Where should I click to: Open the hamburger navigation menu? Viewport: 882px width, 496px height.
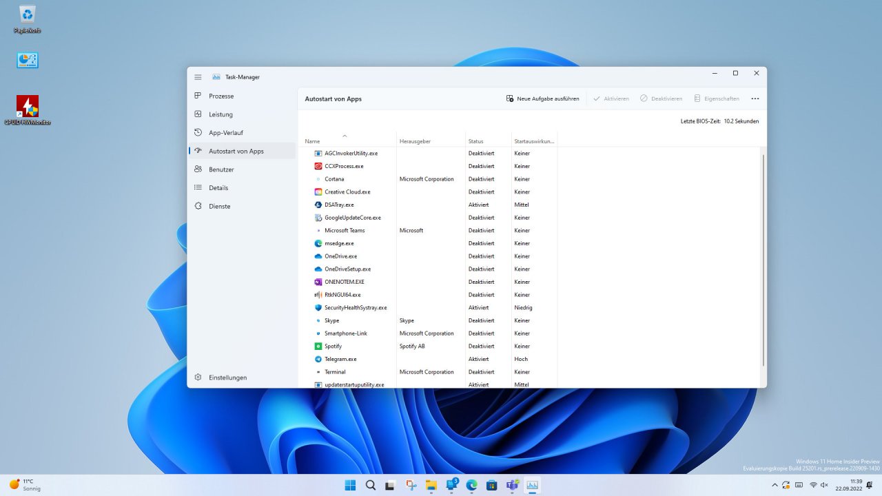pyautogui.click(x=198, y=77)
